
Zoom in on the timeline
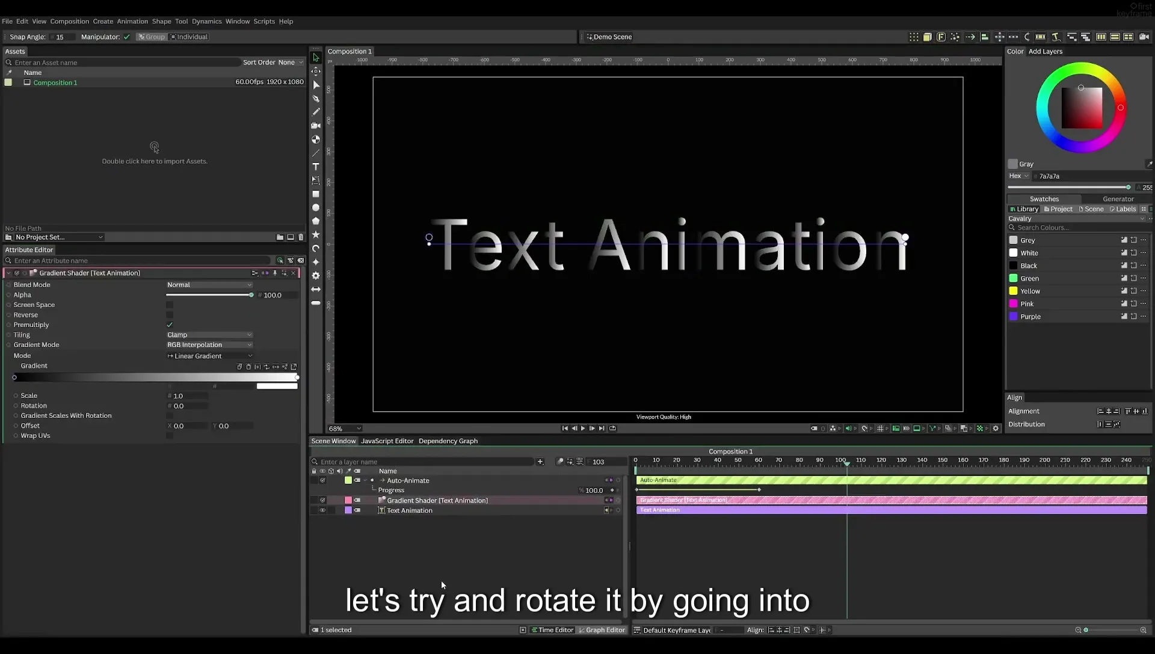click(1143, 630)
